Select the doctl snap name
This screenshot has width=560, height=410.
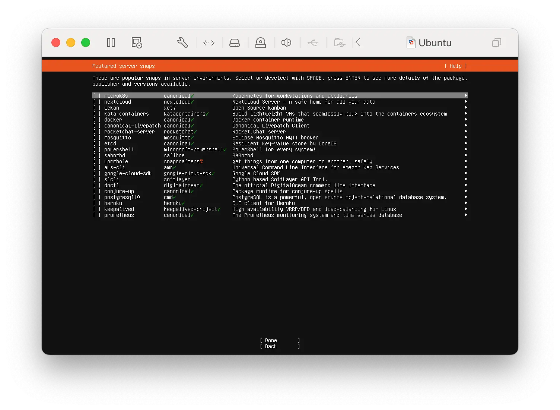coord(112,185)
